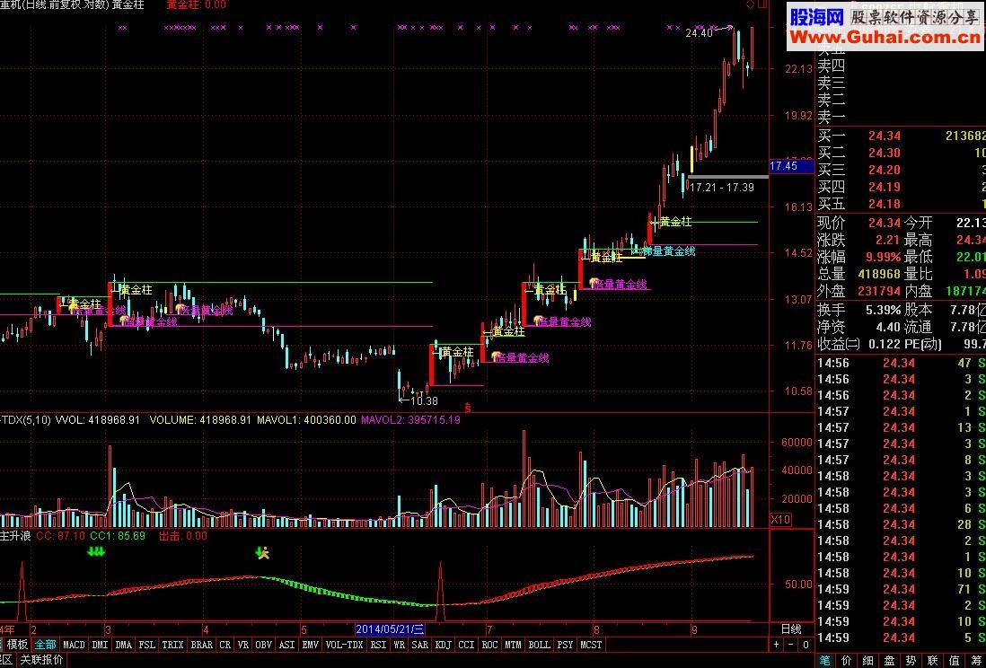Click the MAVOL2 purple volume label
The width and height of the screenshot is (986, 668).
point(410,419)
